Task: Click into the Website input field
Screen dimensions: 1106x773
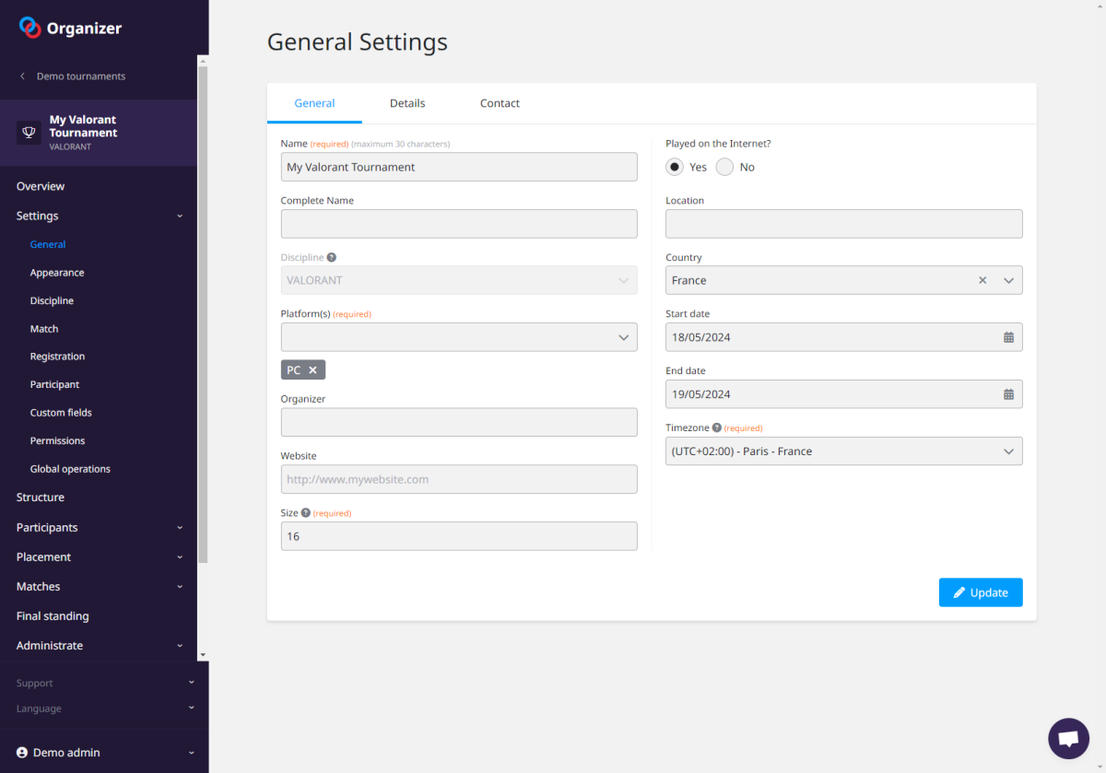Action: [458, 479]
